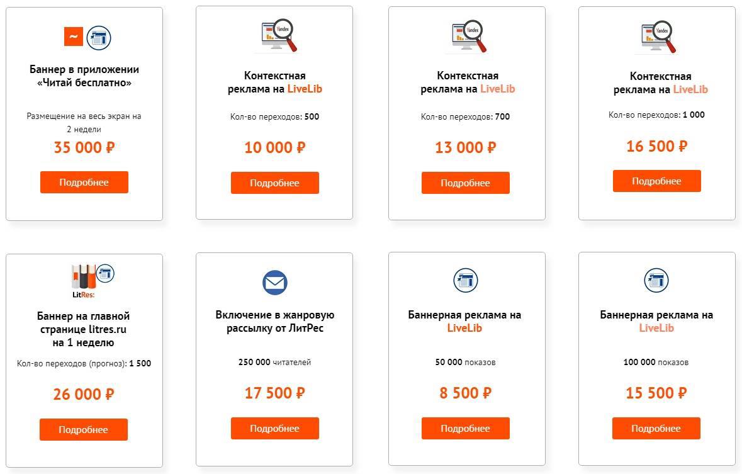
Task: Click the orange tilde icon in the «Читай бесплатно» card
Action: [x=74, y=37]
